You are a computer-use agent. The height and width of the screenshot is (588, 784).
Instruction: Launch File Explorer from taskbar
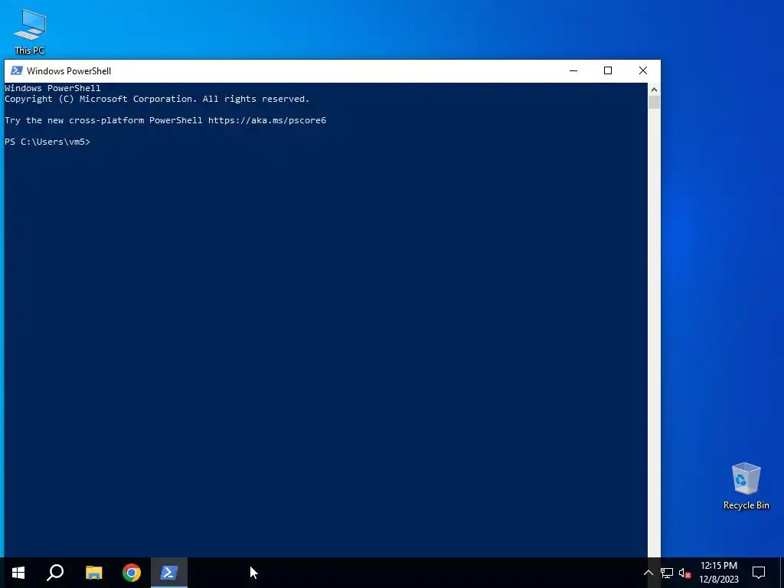[x=93, y=573]
